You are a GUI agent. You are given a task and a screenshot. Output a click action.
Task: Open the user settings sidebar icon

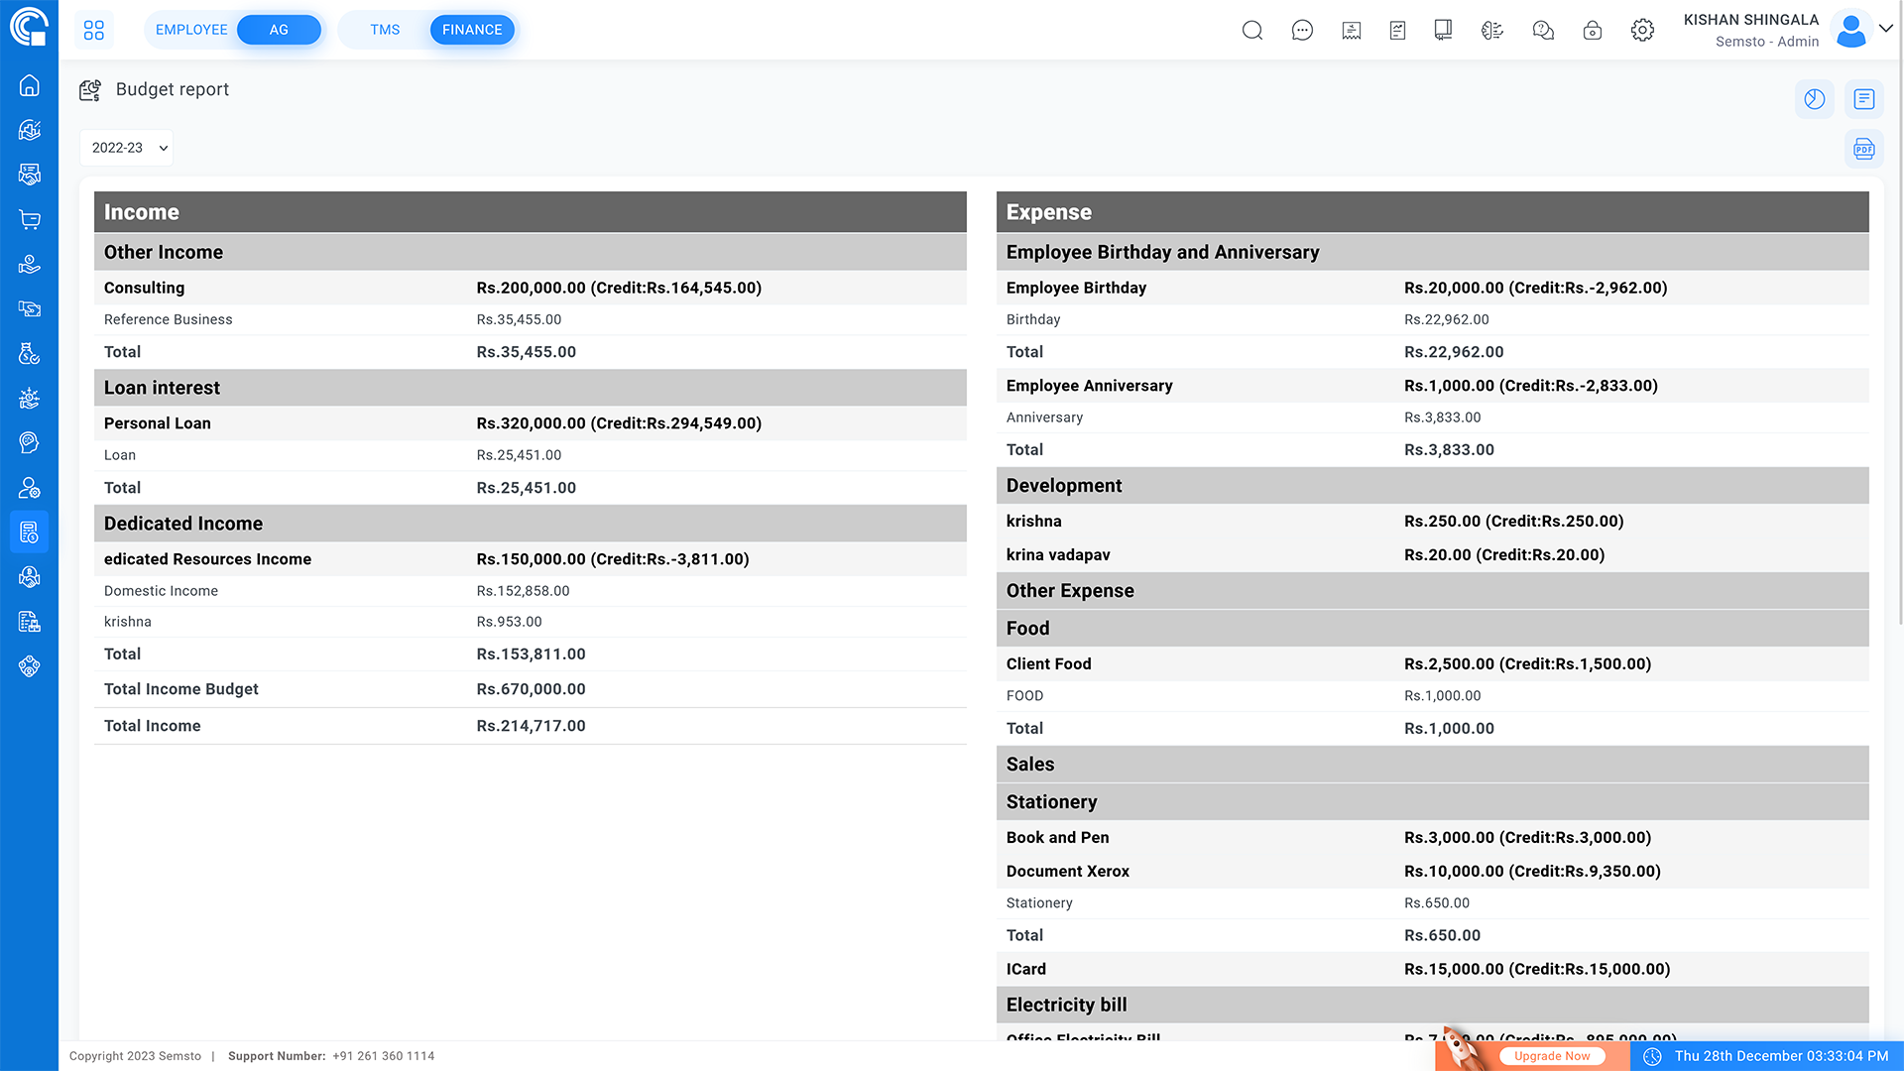[30, 487]
